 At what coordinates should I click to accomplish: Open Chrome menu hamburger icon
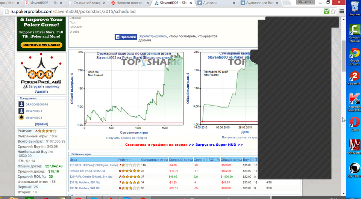coord(341,12)
